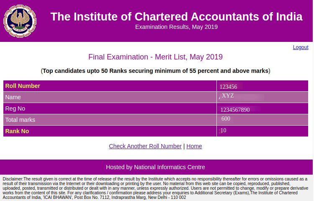Viewport: 314px width, 201px height.
Task: Select the total marks value 600
Action: (x=226, y=119)
